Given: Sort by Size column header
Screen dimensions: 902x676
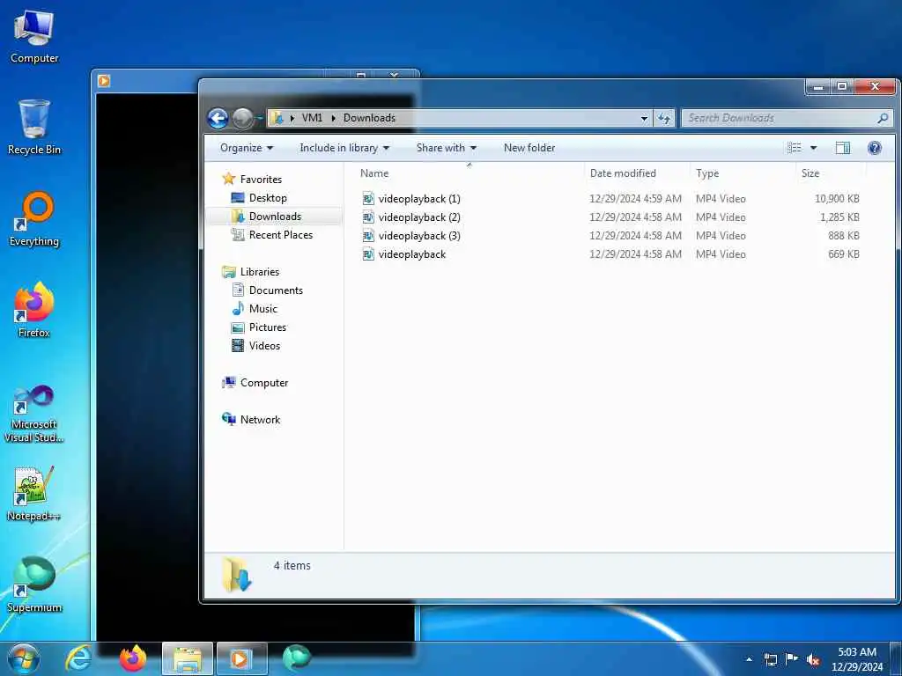Looking at the screenshot, I should [810, 173].
